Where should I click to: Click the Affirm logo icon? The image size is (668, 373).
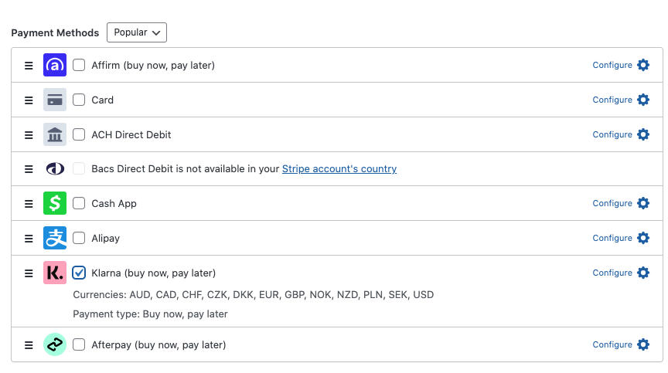pos(55,66)
